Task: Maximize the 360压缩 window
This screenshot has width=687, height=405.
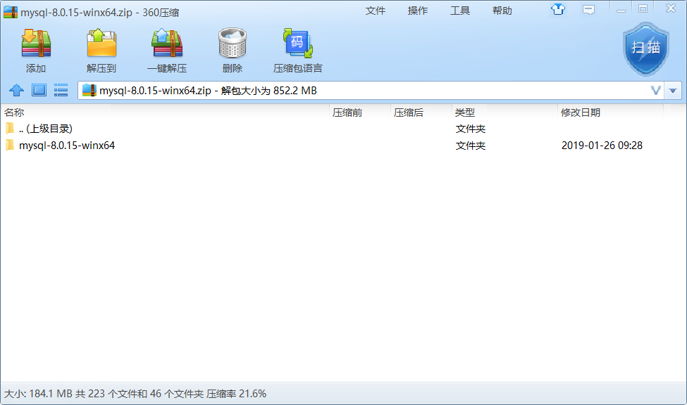Action: (643, 8)
